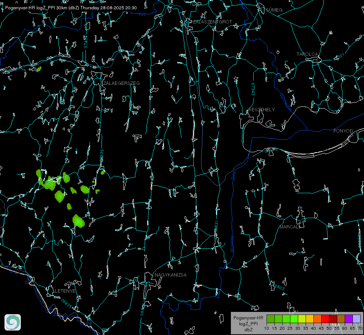
Task: Click the FONYÓD city label
Action: click(x=343, y=131)
